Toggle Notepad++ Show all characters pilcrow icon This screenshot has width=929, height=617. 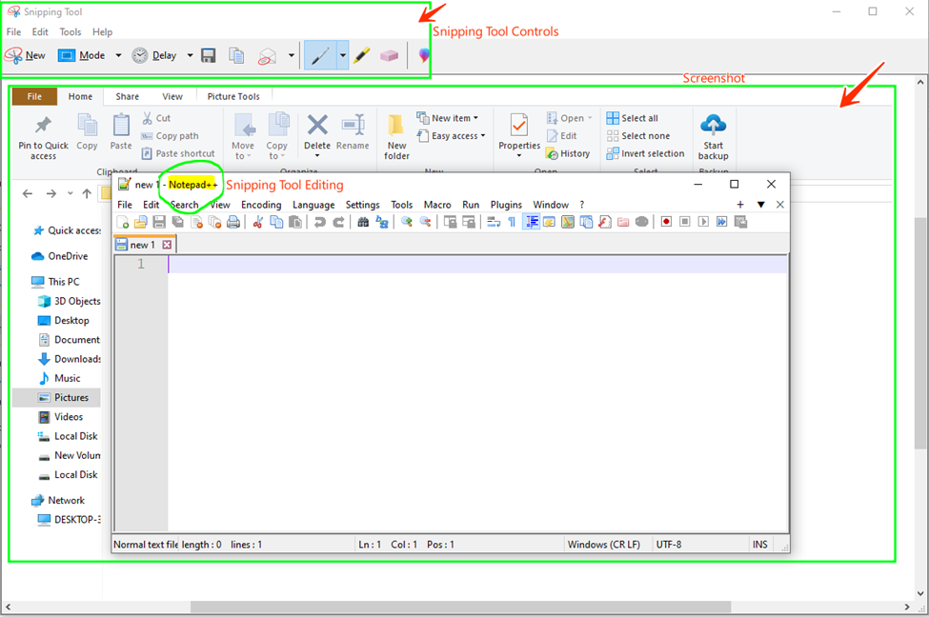[x=512, y=222]
